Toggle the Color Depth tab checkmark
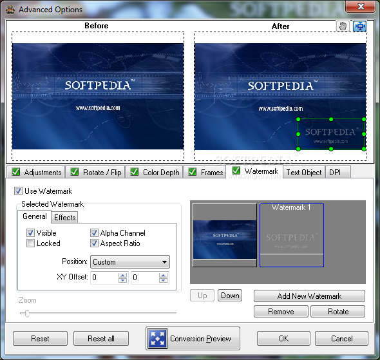This screenshot has width=380, height=360. point(134,172)
